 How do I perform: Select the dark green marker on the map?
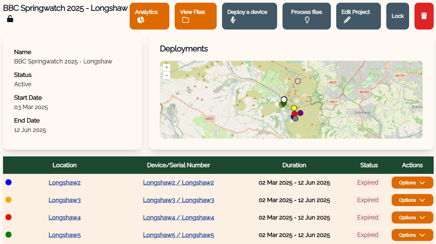click(284, 103)
